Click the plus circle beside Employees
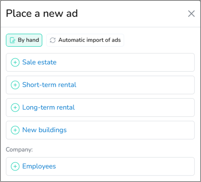The image size is (201, 182). [15, 166]
